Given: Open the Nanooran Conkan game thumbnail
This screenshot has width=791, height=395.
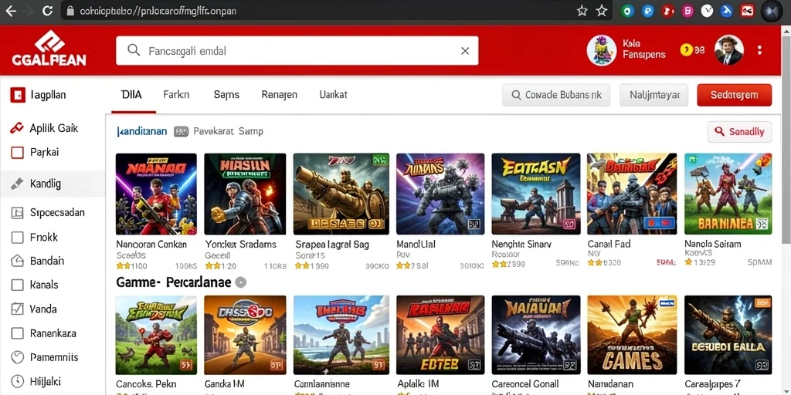Looking at the screenshot, I should 156,194.
